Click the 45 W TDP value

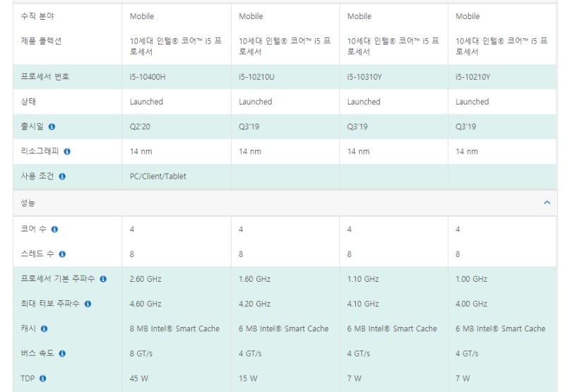[x=139, y=379]
